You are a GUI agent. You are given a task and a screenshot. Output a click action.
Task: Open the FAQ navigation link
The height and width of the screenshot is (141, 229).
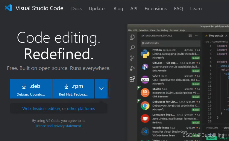pos(178,9)
